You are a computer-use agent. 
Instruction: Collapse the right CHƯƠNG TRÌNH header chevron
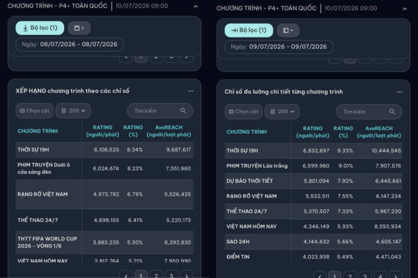[x=405, y=9]
